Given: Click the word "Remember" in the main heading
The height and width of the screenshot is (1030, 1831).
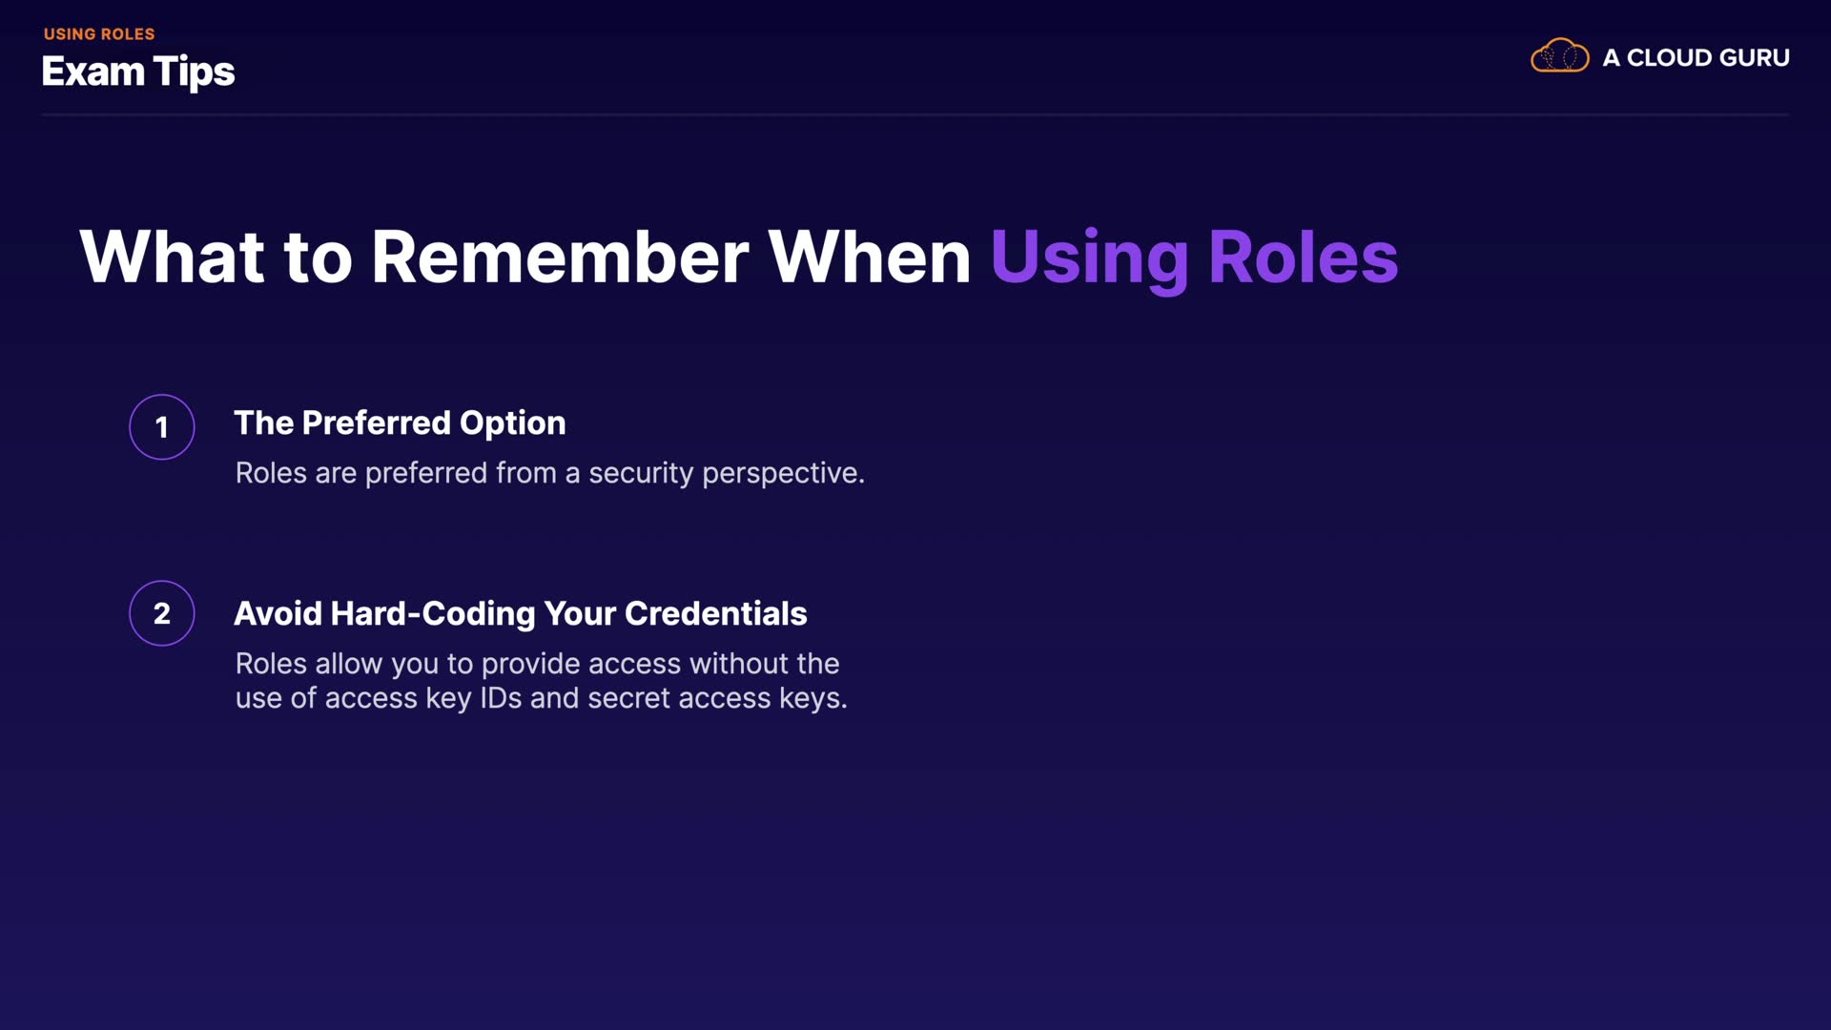Looking at the screenshot, I should [x=560, y=257].
